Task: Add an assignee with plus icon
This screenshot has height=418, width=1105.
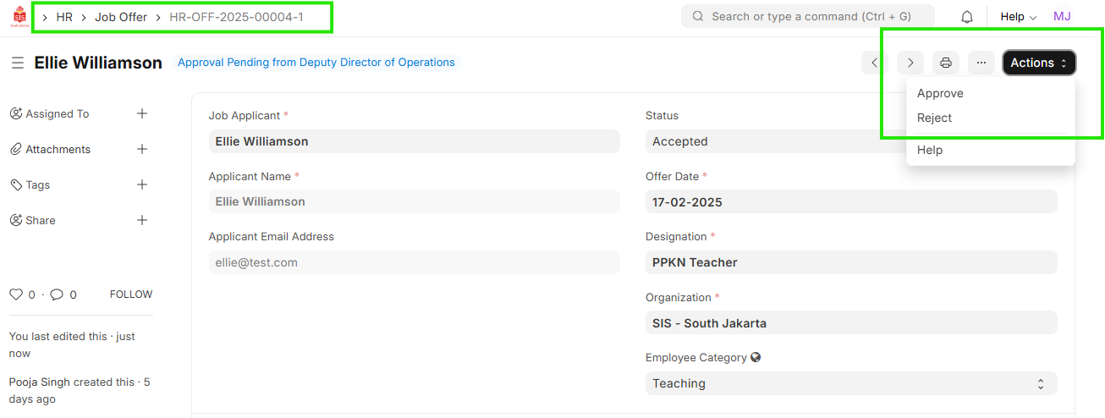Action: (142, 113)
